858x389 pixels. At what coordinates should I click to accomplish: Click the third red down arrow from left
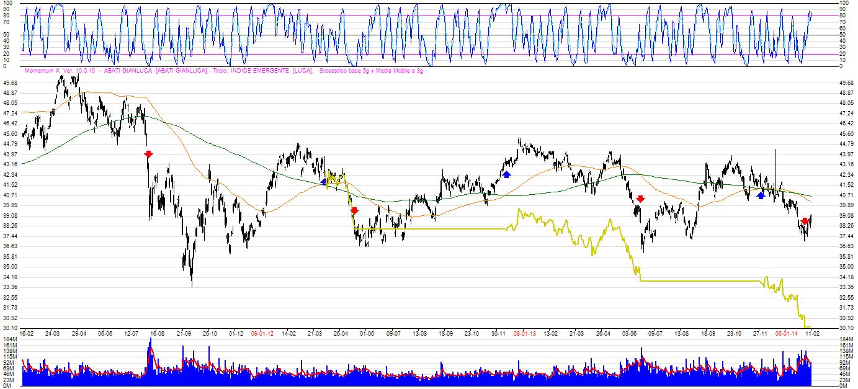[641, 199]
